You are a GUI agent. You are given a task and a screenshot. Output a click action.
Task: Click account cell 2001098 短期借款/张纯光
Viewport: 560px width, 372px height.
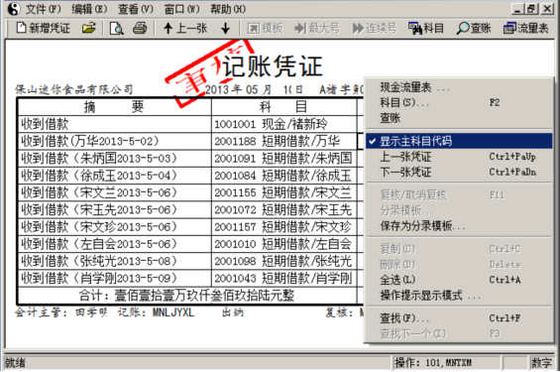(284, 261)
